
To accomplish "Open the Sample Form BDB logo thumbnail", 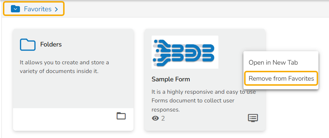I will pyautogui.click(x=185, y=52).
